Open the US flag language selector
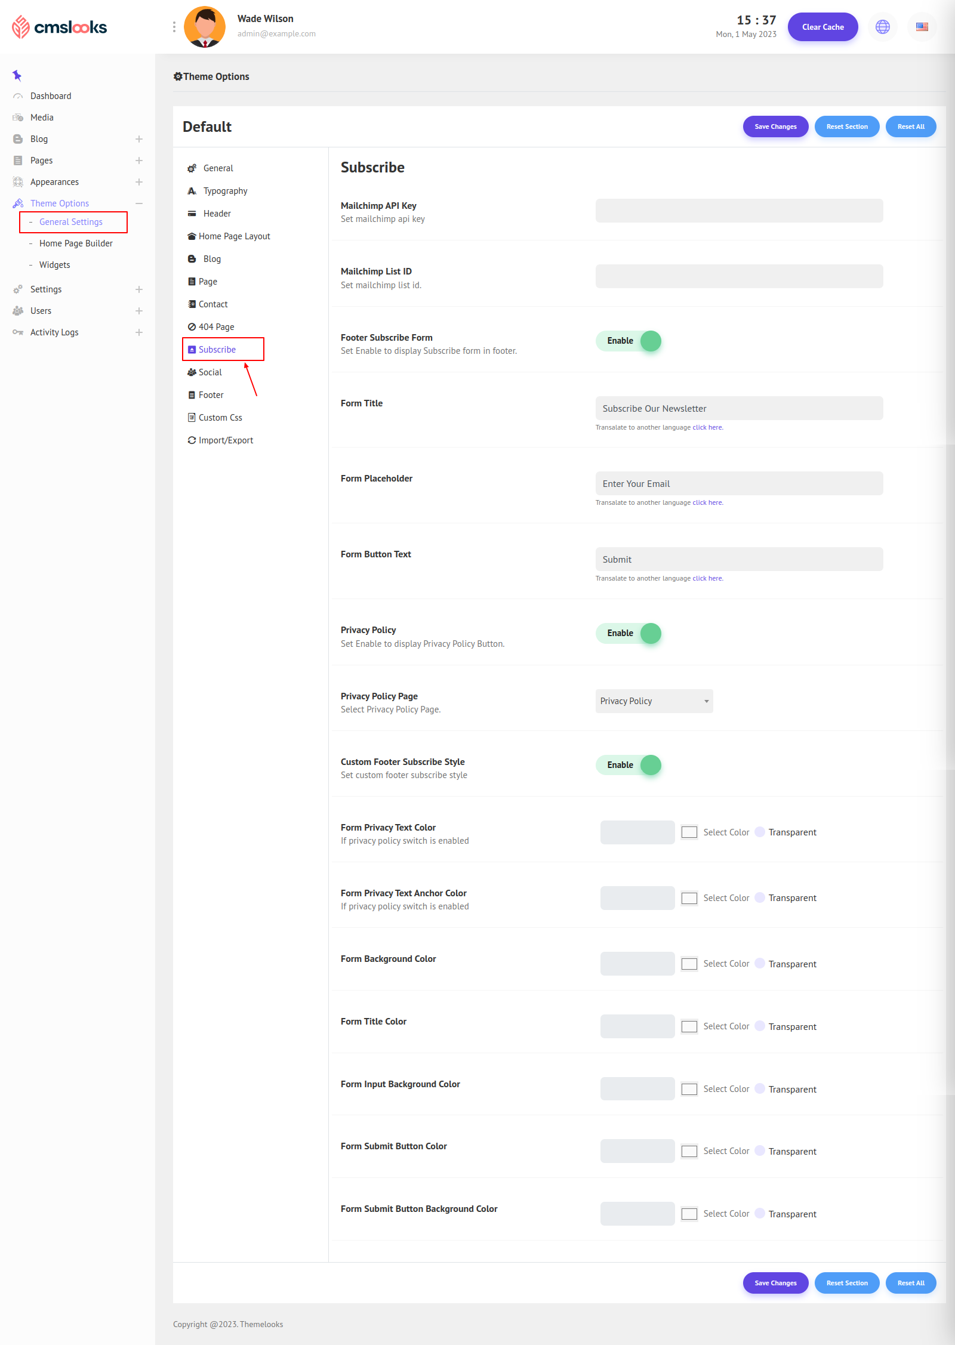955x1345 pixels. (922, 27)
